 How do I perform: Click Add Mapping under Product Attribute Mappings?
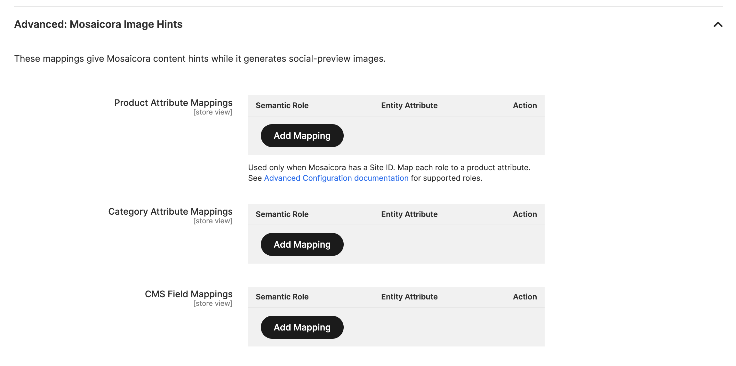(302, 136)
